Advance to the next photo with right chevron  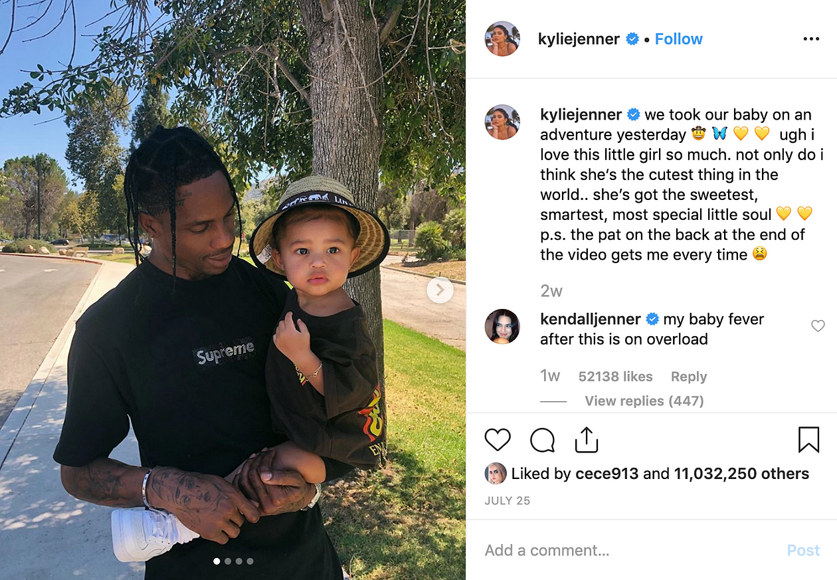(x=440, y=290)
